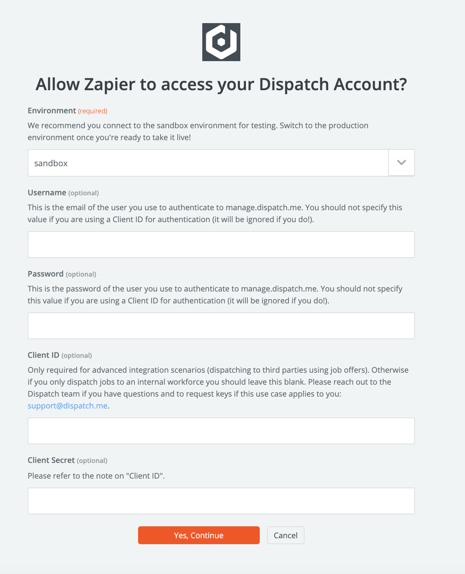Open the sandbox environment dropdown
This screenshot has height=574, width=465.
click(x=208, y=163)
